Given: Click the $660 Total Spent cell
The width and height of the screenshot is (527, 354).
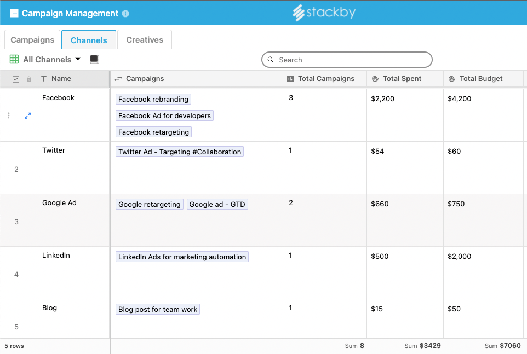Looking at the screenshot, I should pyautogui.click(x=405, y=220).
